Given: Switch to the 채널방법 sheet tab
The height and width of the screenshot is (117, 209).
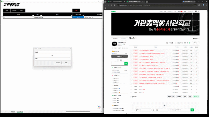Looking at the screenshot, I should (13, 112).
